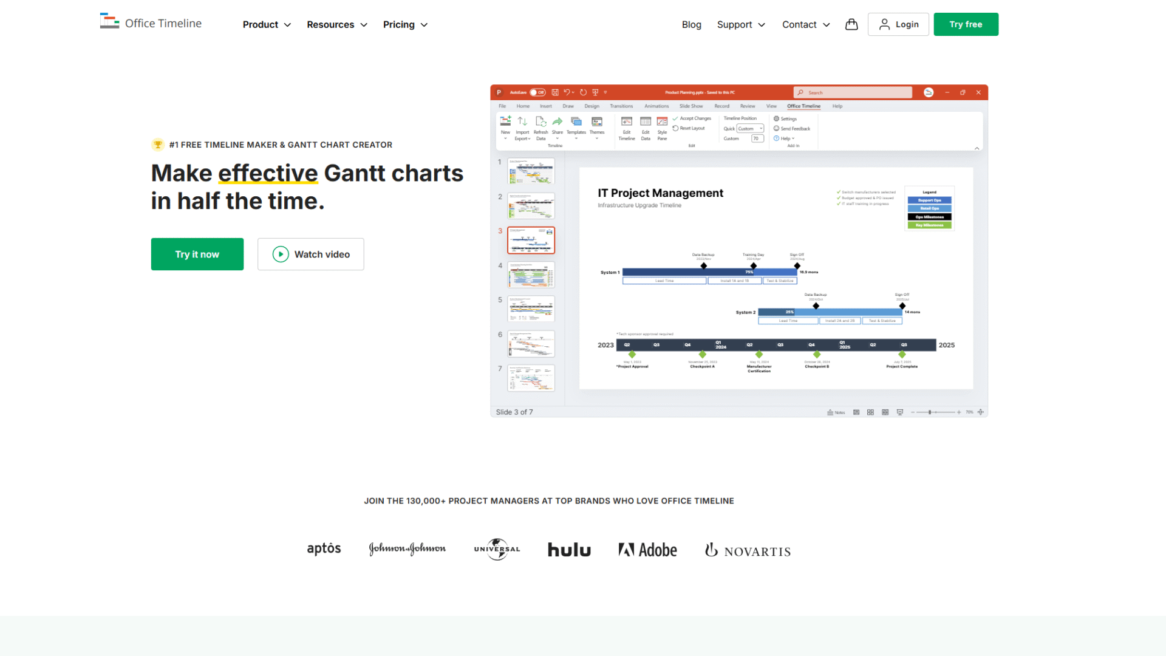Go to the Blog page
Screen dimensions: 1166x656
click(x=691, y=24)
